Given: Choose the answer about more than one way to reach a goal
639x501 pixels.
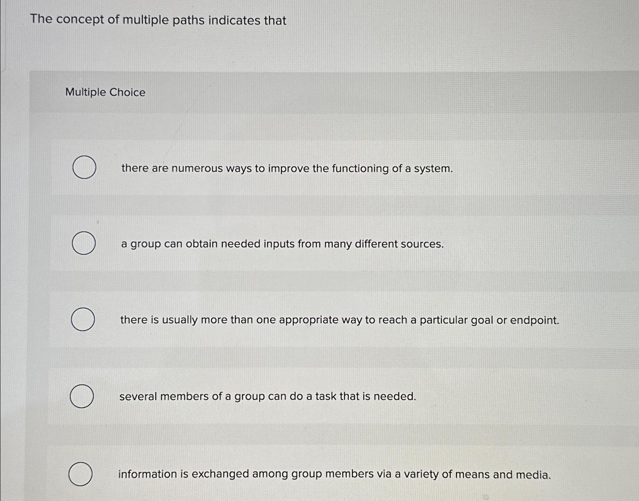Looking at the screenshot, I should click(x=83, y=319).
